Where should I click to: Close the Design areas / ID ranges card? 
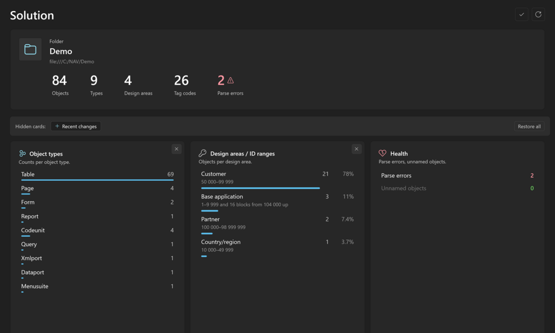(356, 149)
